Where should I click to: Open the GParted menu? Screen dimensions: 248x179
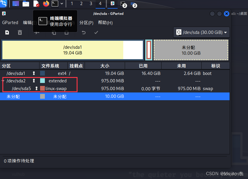click(10, 23)
